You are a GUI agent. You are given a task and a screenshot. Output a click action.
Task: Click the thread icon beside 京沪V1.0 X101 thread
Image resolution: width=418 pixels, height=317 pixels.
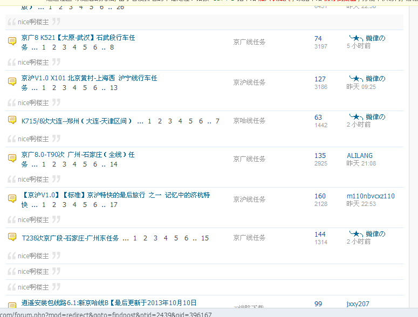tap(12, 81)
